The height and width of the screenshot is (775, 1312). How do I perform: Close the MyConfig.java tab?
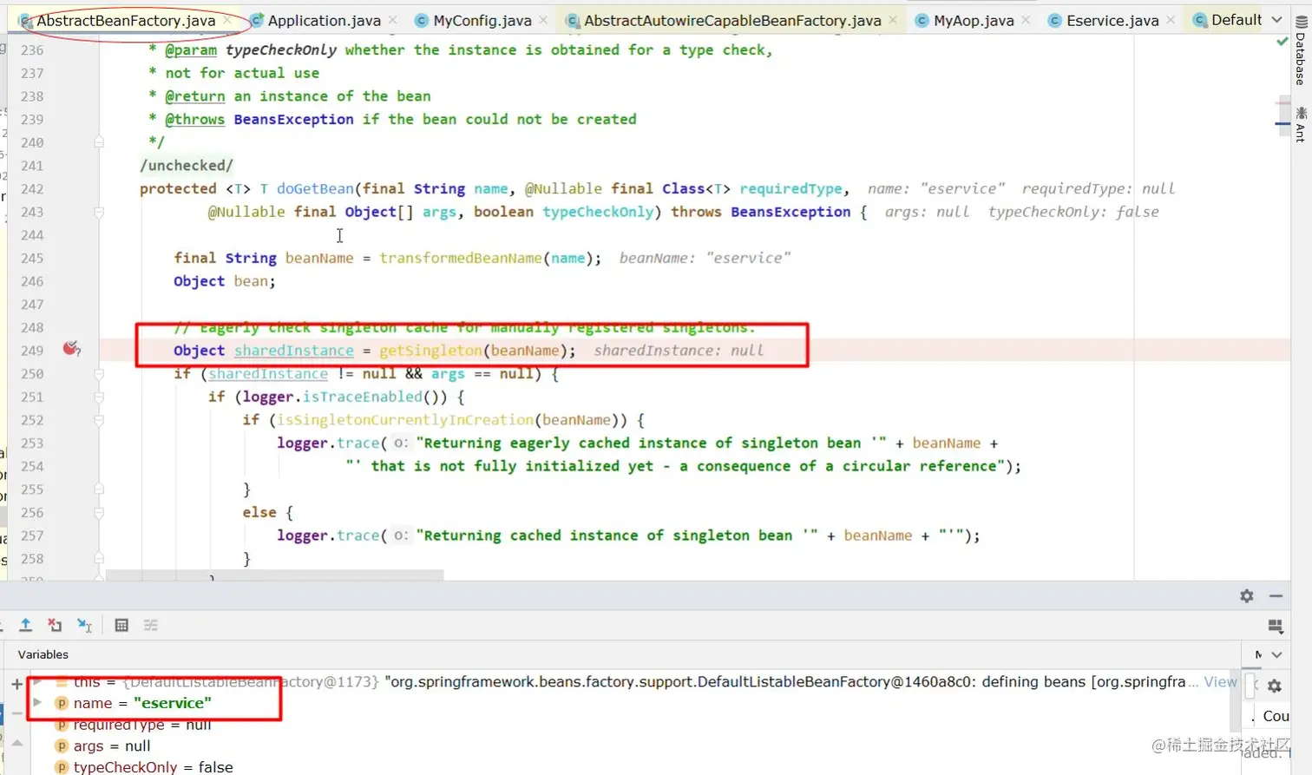pyautogui.click(x=543, y=20)
